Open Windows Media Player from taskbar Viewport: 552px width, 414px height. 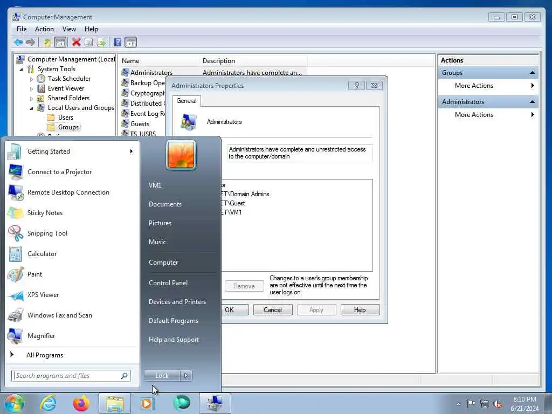coord(147,403)
